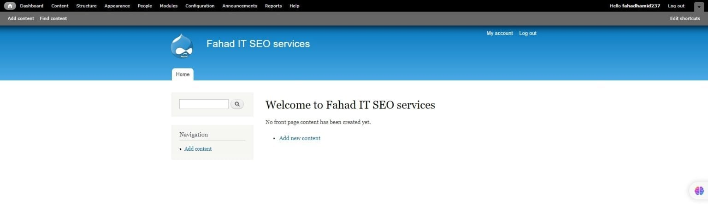Expand the Add content navigation arrow
Screen dimensions: 708x204
[x=180, y=149]
